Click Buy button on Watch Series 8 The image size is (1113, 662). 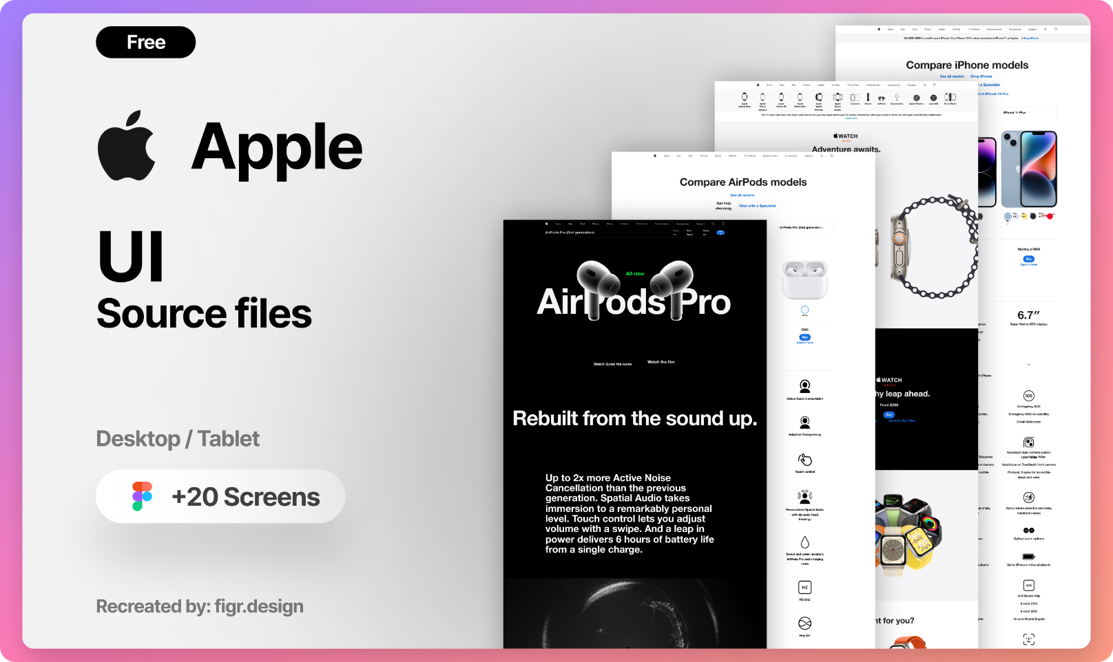(888, 415)
